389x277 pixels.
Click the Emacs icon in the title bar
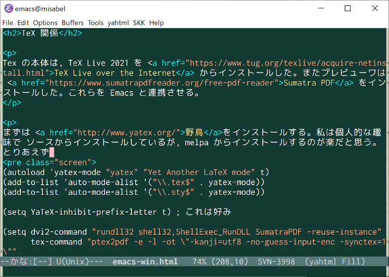coord(8,8)
